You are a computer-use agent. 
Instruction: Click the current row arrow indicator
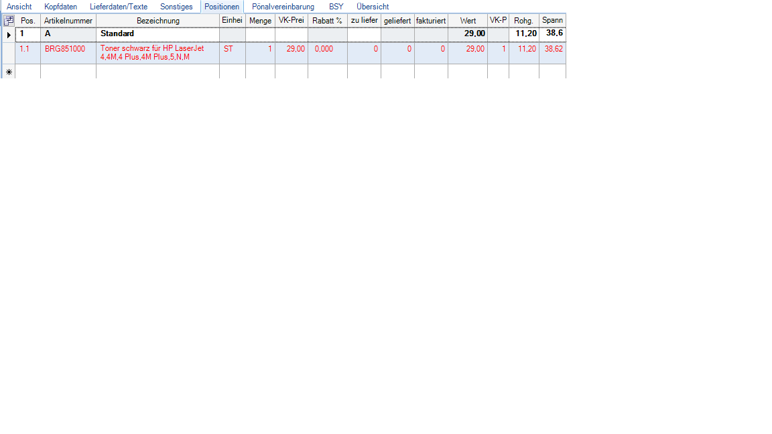9,34
